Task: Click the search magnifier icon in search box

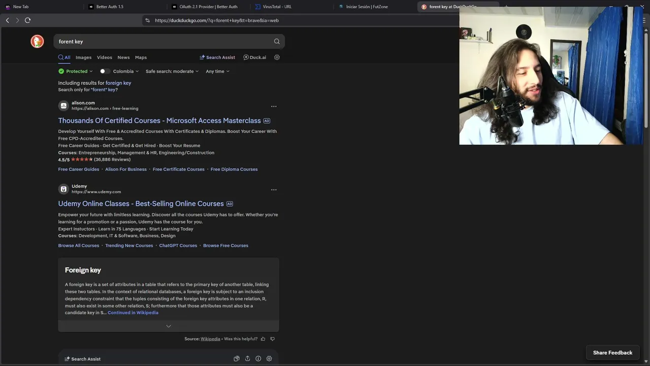Action: coord(277,42)
